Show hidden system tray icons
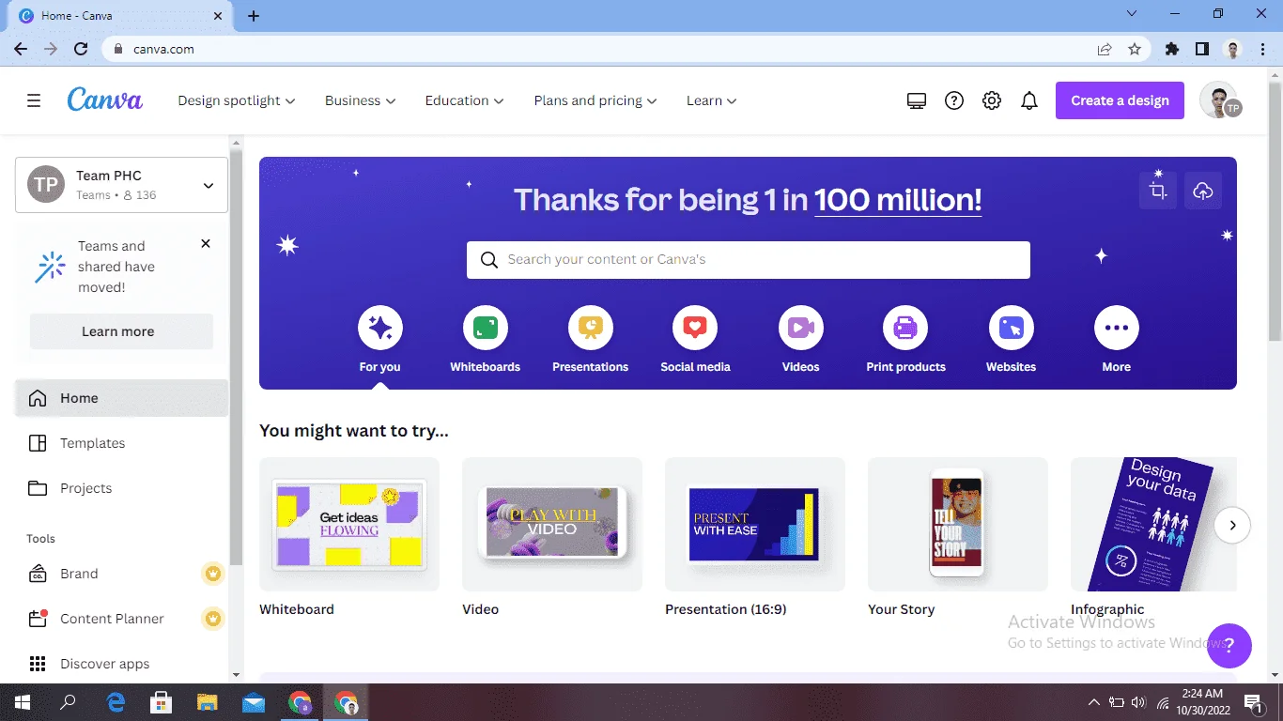Viewport: 1283px width, 721px height. tap(1093, 702)
